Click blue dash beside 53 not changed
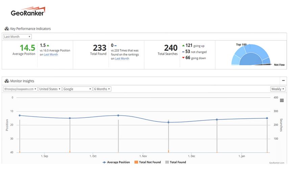This screenshot has width=289, height=182. click(183, 52)
